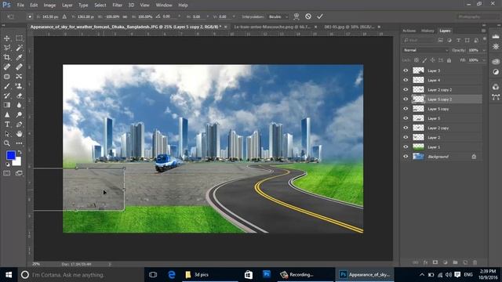Toggle maintain aspect ratio link
This screenshot has height=282, width=502.
point(125,16)
